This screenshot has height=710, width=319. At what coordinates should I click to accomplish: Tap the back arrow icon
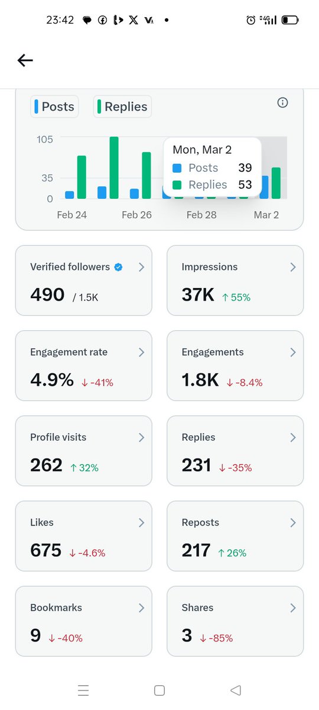coord(25,60)
